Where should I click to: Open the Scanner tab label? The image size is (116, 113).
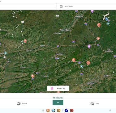pos(24,103)
